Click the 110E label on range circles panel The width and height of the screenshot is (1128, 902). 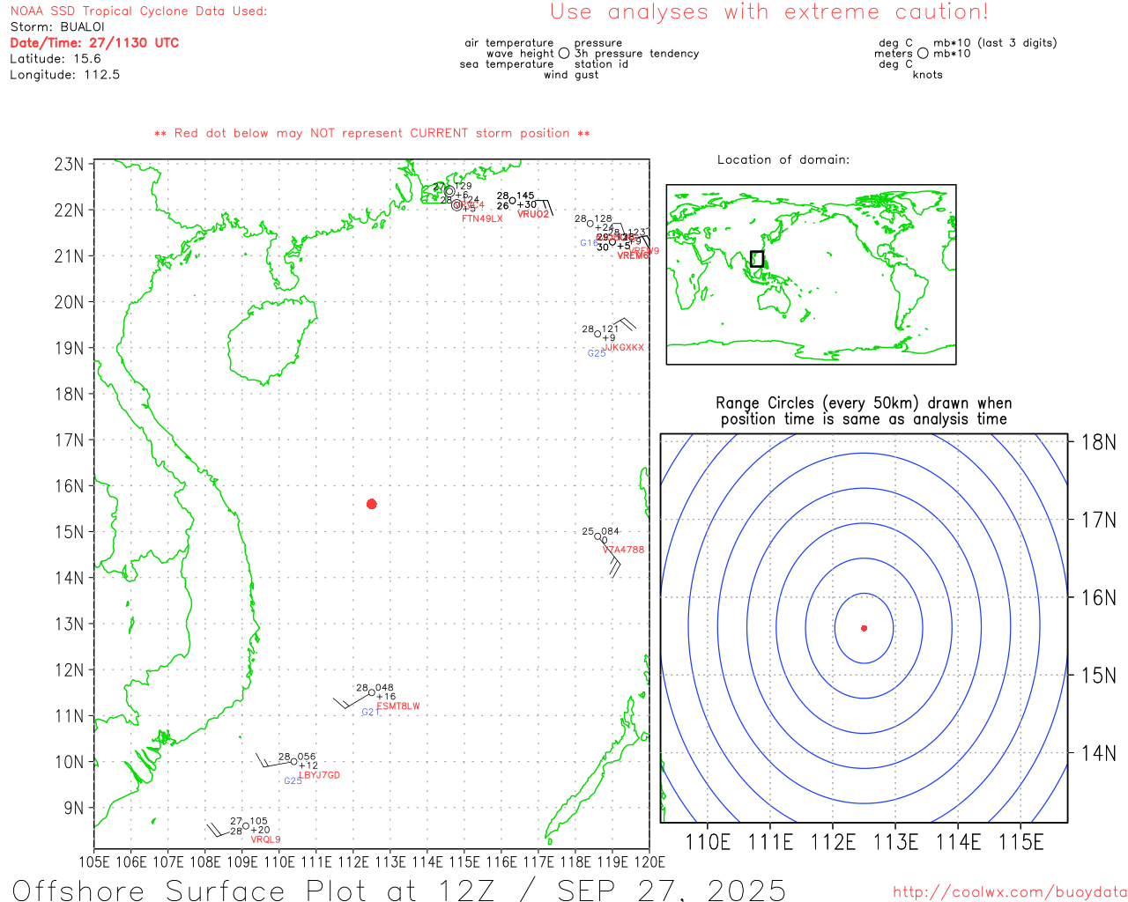click(x=708, y=842)
